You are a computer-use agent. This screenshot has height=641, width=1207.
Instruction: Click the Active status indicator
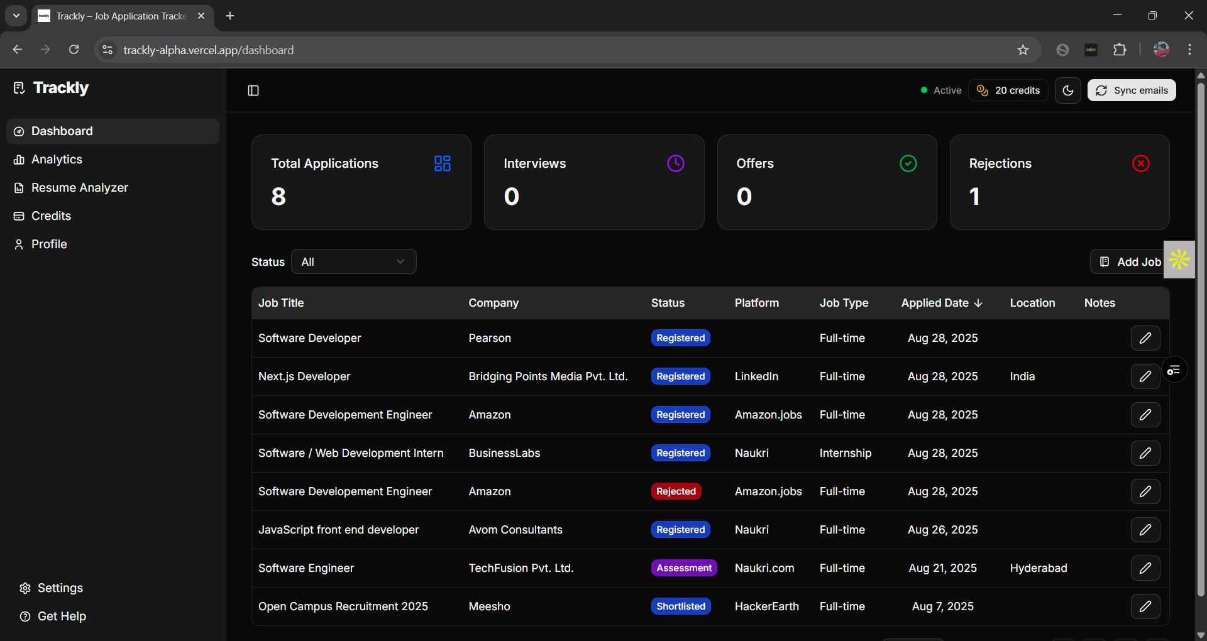point(940,90)
